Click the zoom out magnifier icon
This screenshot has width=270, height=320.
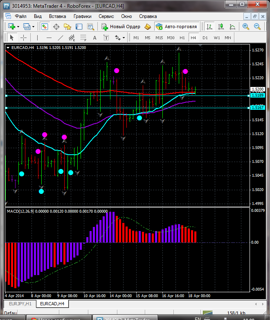click(x=258, y=27)
